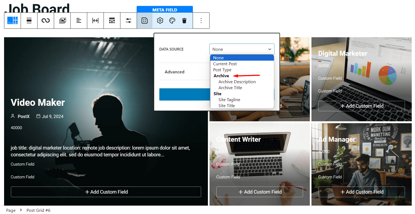Click the text alignment icon

pos(79,20)
